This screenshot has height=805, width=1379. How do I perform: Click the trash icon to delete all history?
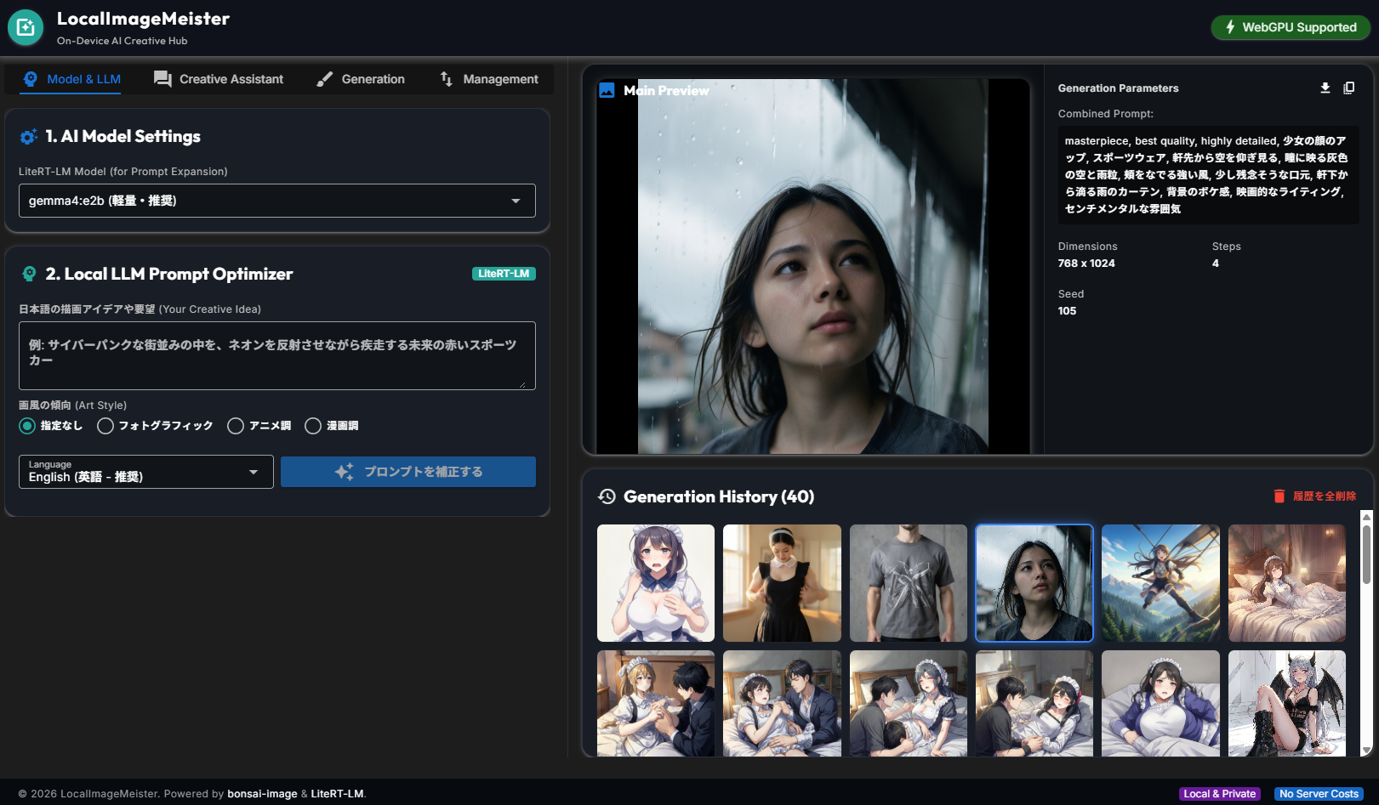[x=1279, y=496]
